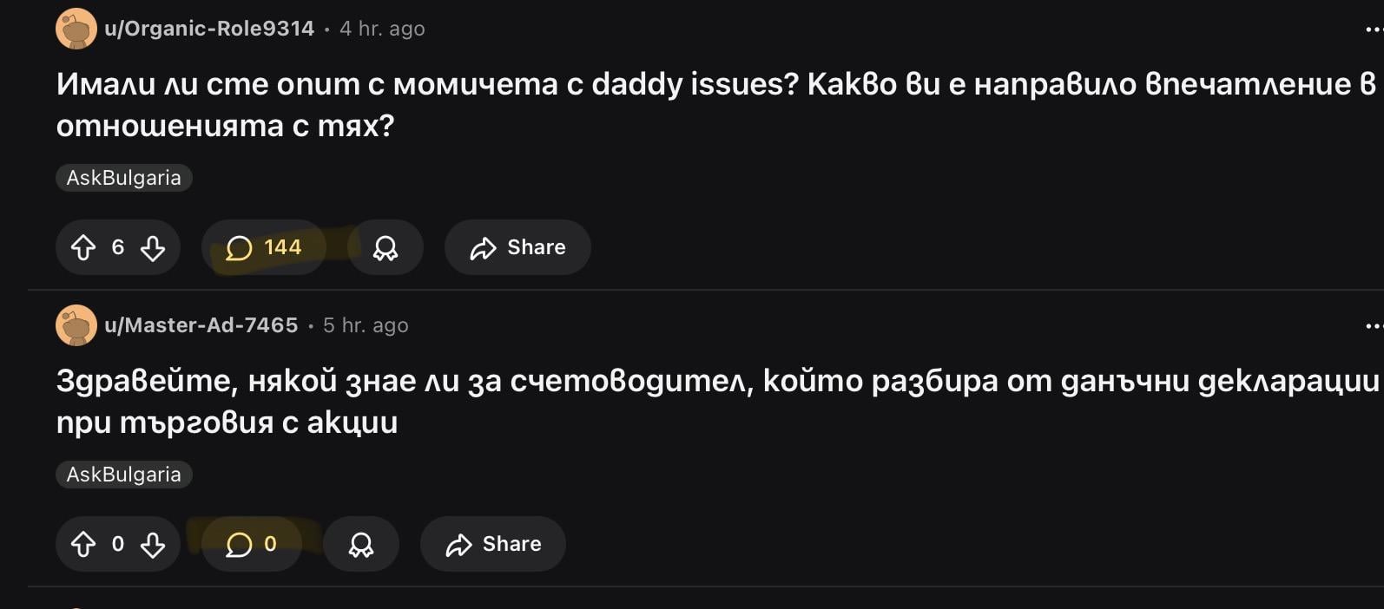Upvote the accountant question post
1384x609 pixels.
click(83, 545)
